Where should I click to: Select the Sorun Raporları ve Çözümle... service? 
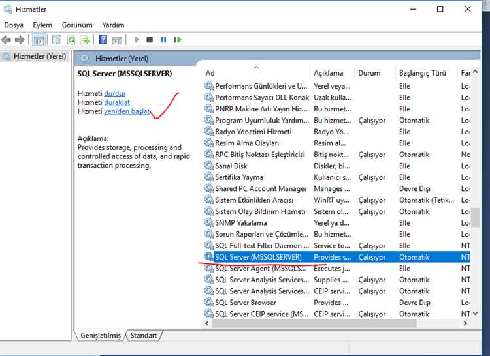tap(262, 234)
